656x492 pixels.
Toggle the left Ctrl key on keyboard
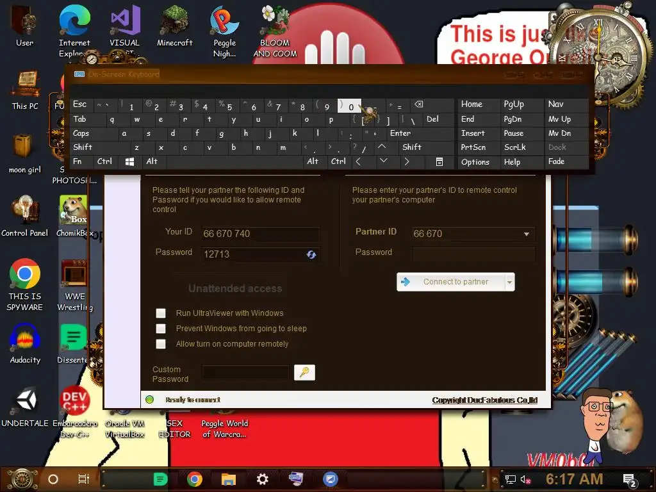(108, 161)
